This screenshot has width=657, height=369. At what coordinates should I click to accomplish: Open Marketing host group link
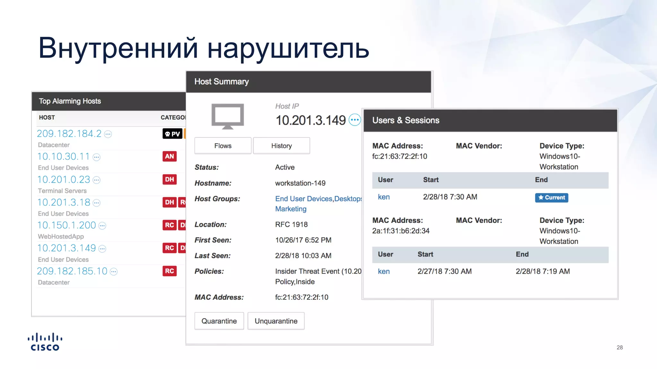pyautogui.click(x=291, y=209)
